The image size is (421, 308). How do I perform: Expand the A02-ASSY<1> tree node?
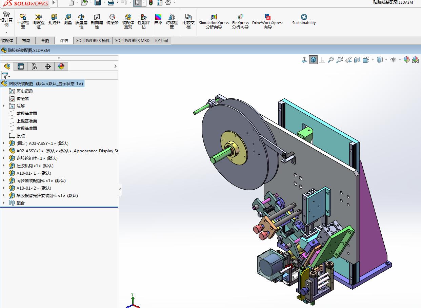coord(4,151)
